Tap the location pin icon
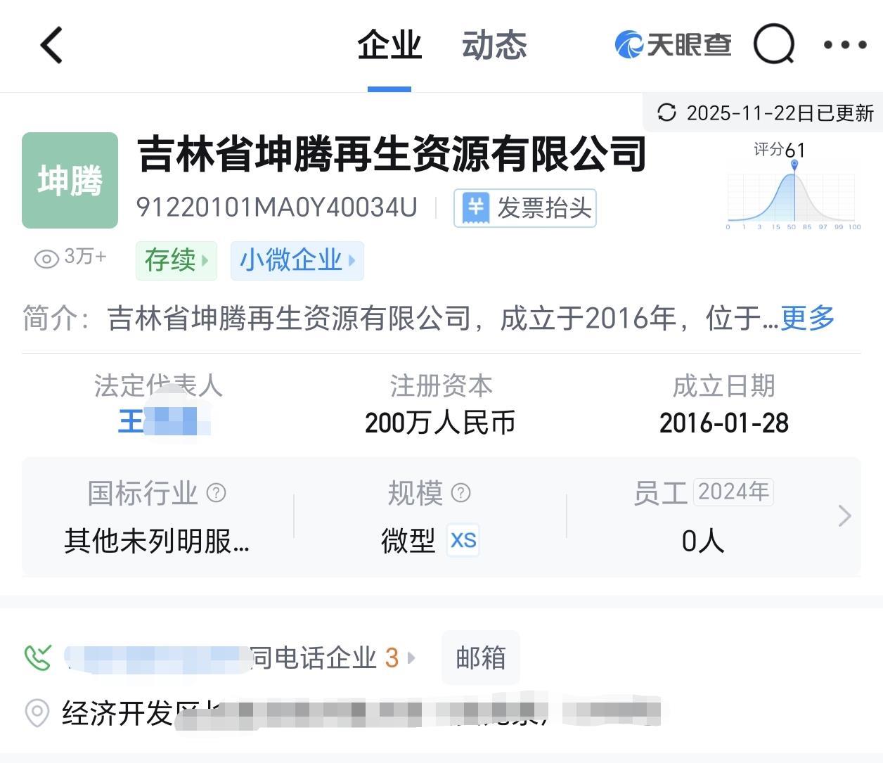Screen dimensions: 883x763 [37, 713]
